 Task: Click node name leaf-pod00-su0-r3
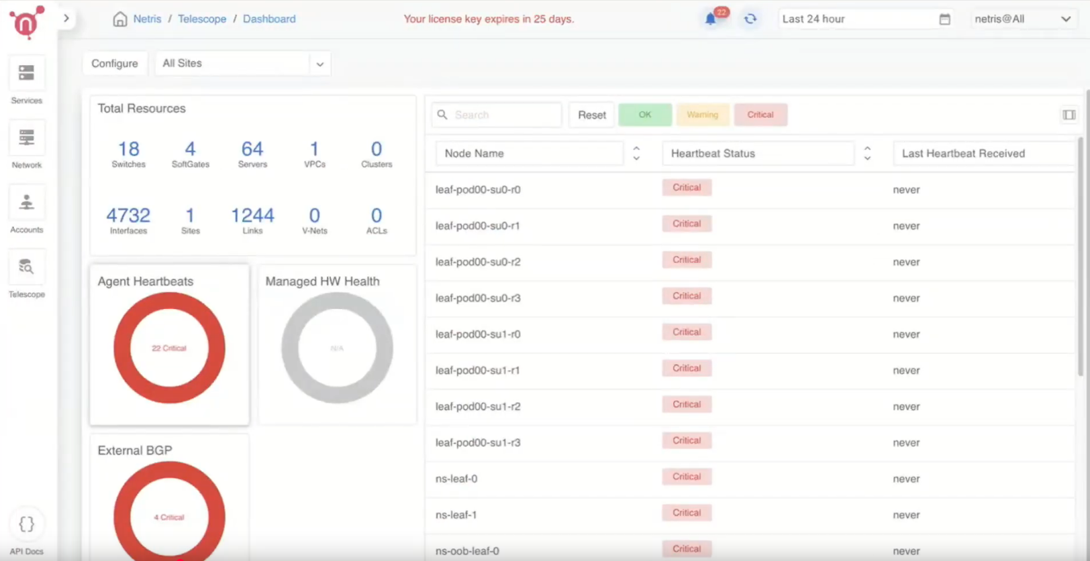(478, 298)
